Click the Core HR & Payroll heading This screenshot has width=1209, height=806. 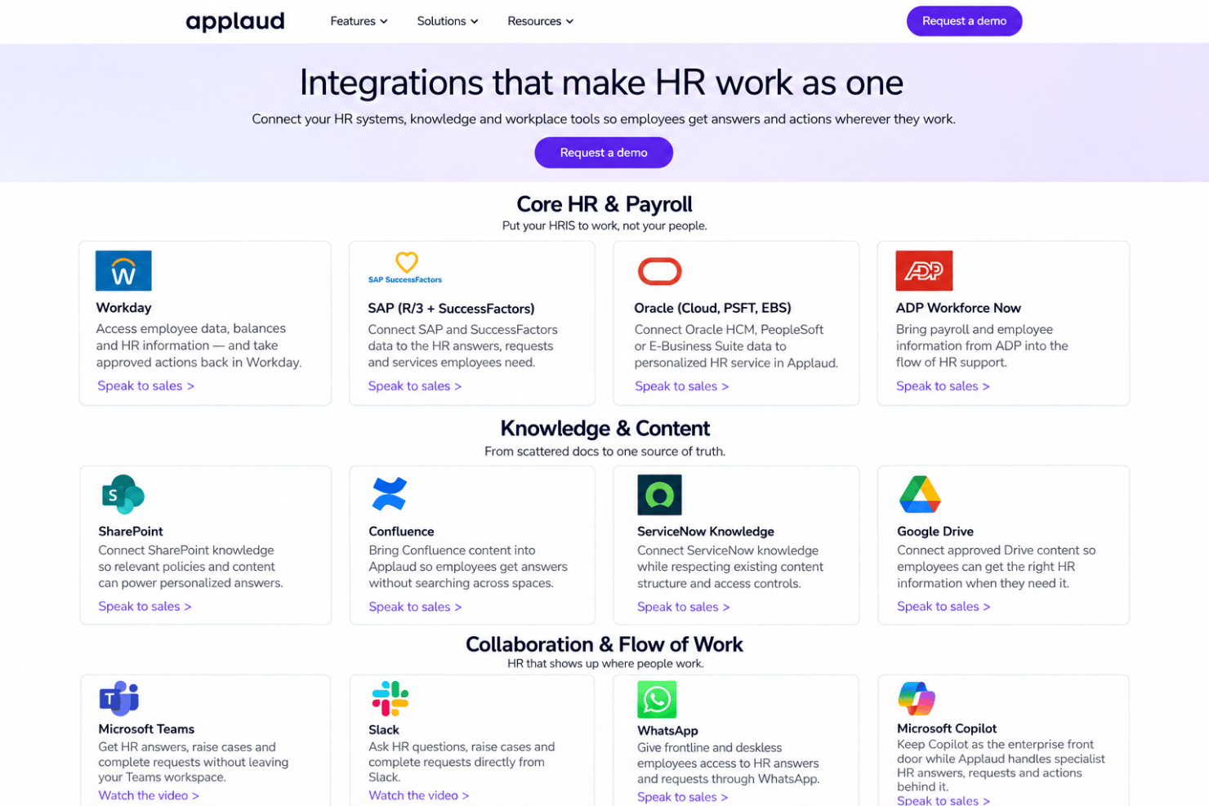point(604,204)
